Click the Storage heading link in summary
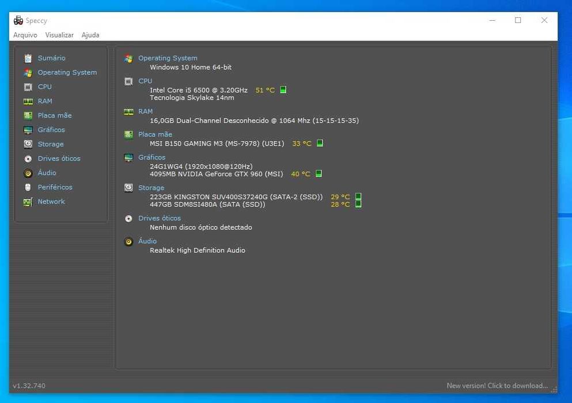The height and width of the screenshot is (403, 572). coord(151,188)
